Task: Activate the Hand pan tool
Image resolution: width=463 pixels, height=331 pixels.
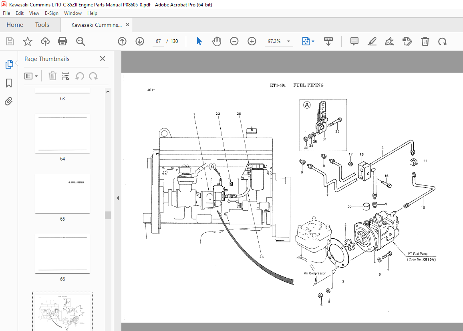Action: (x=216, y=41)
